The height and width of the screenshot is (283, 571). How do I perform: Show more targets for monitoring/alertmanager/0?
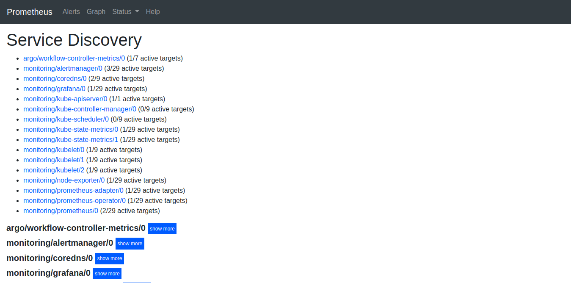tap(130, 243)
